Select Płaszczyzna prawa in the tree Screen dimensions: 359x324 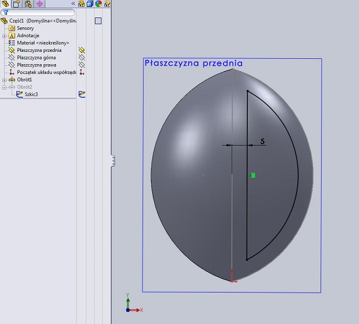point(37,65)
